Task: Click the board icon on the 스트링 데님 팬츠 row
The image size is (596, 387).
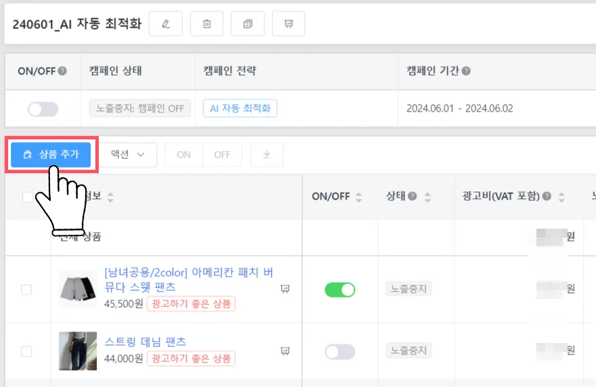Action: 285,350
